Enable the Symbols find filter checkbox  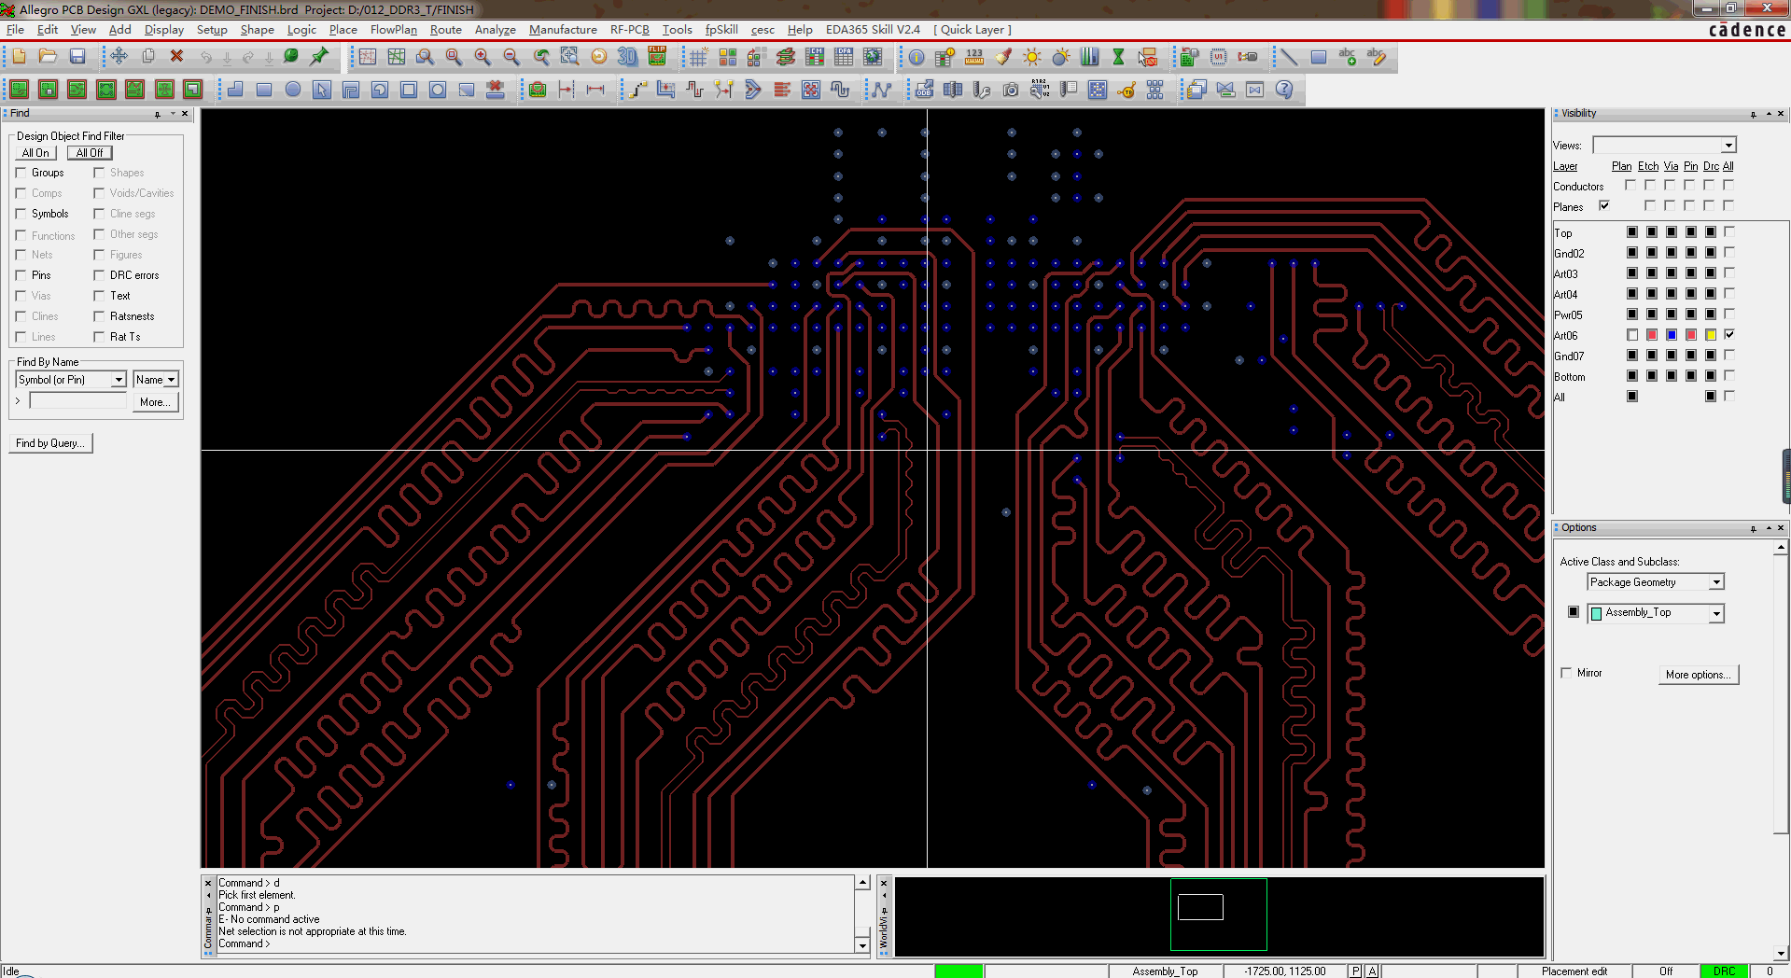tap(21, 214)
